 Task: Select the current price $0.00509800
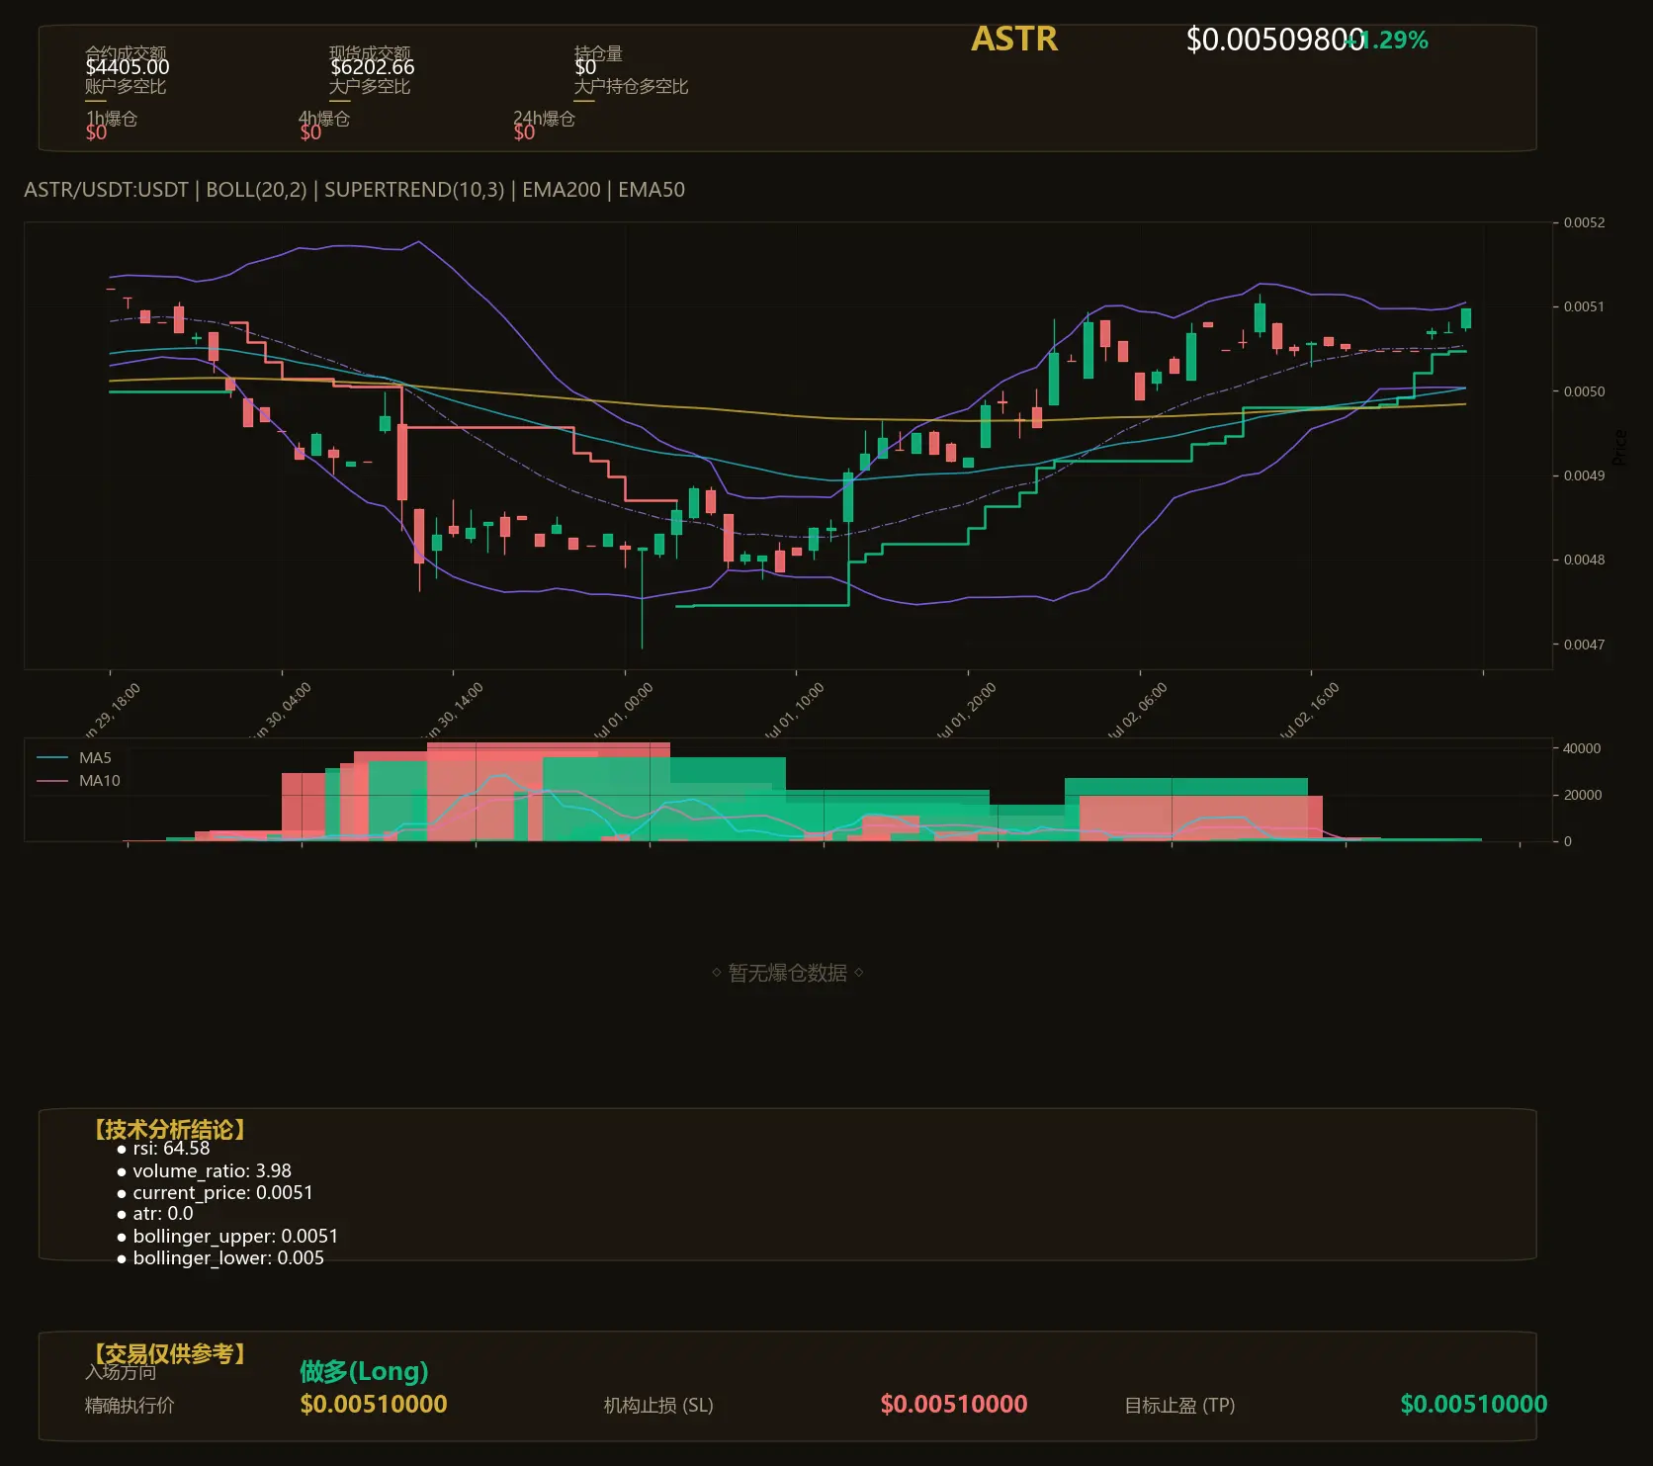1275,40
